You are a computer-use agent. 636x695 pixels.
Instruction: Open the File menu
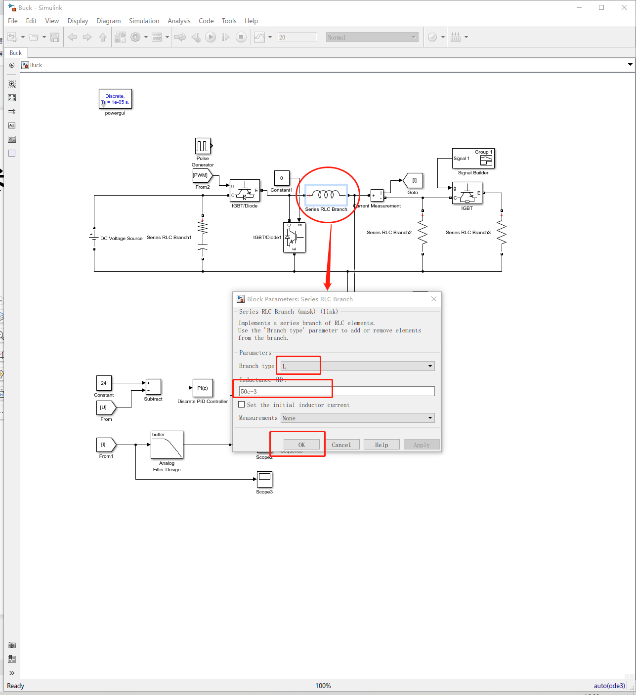13,21
